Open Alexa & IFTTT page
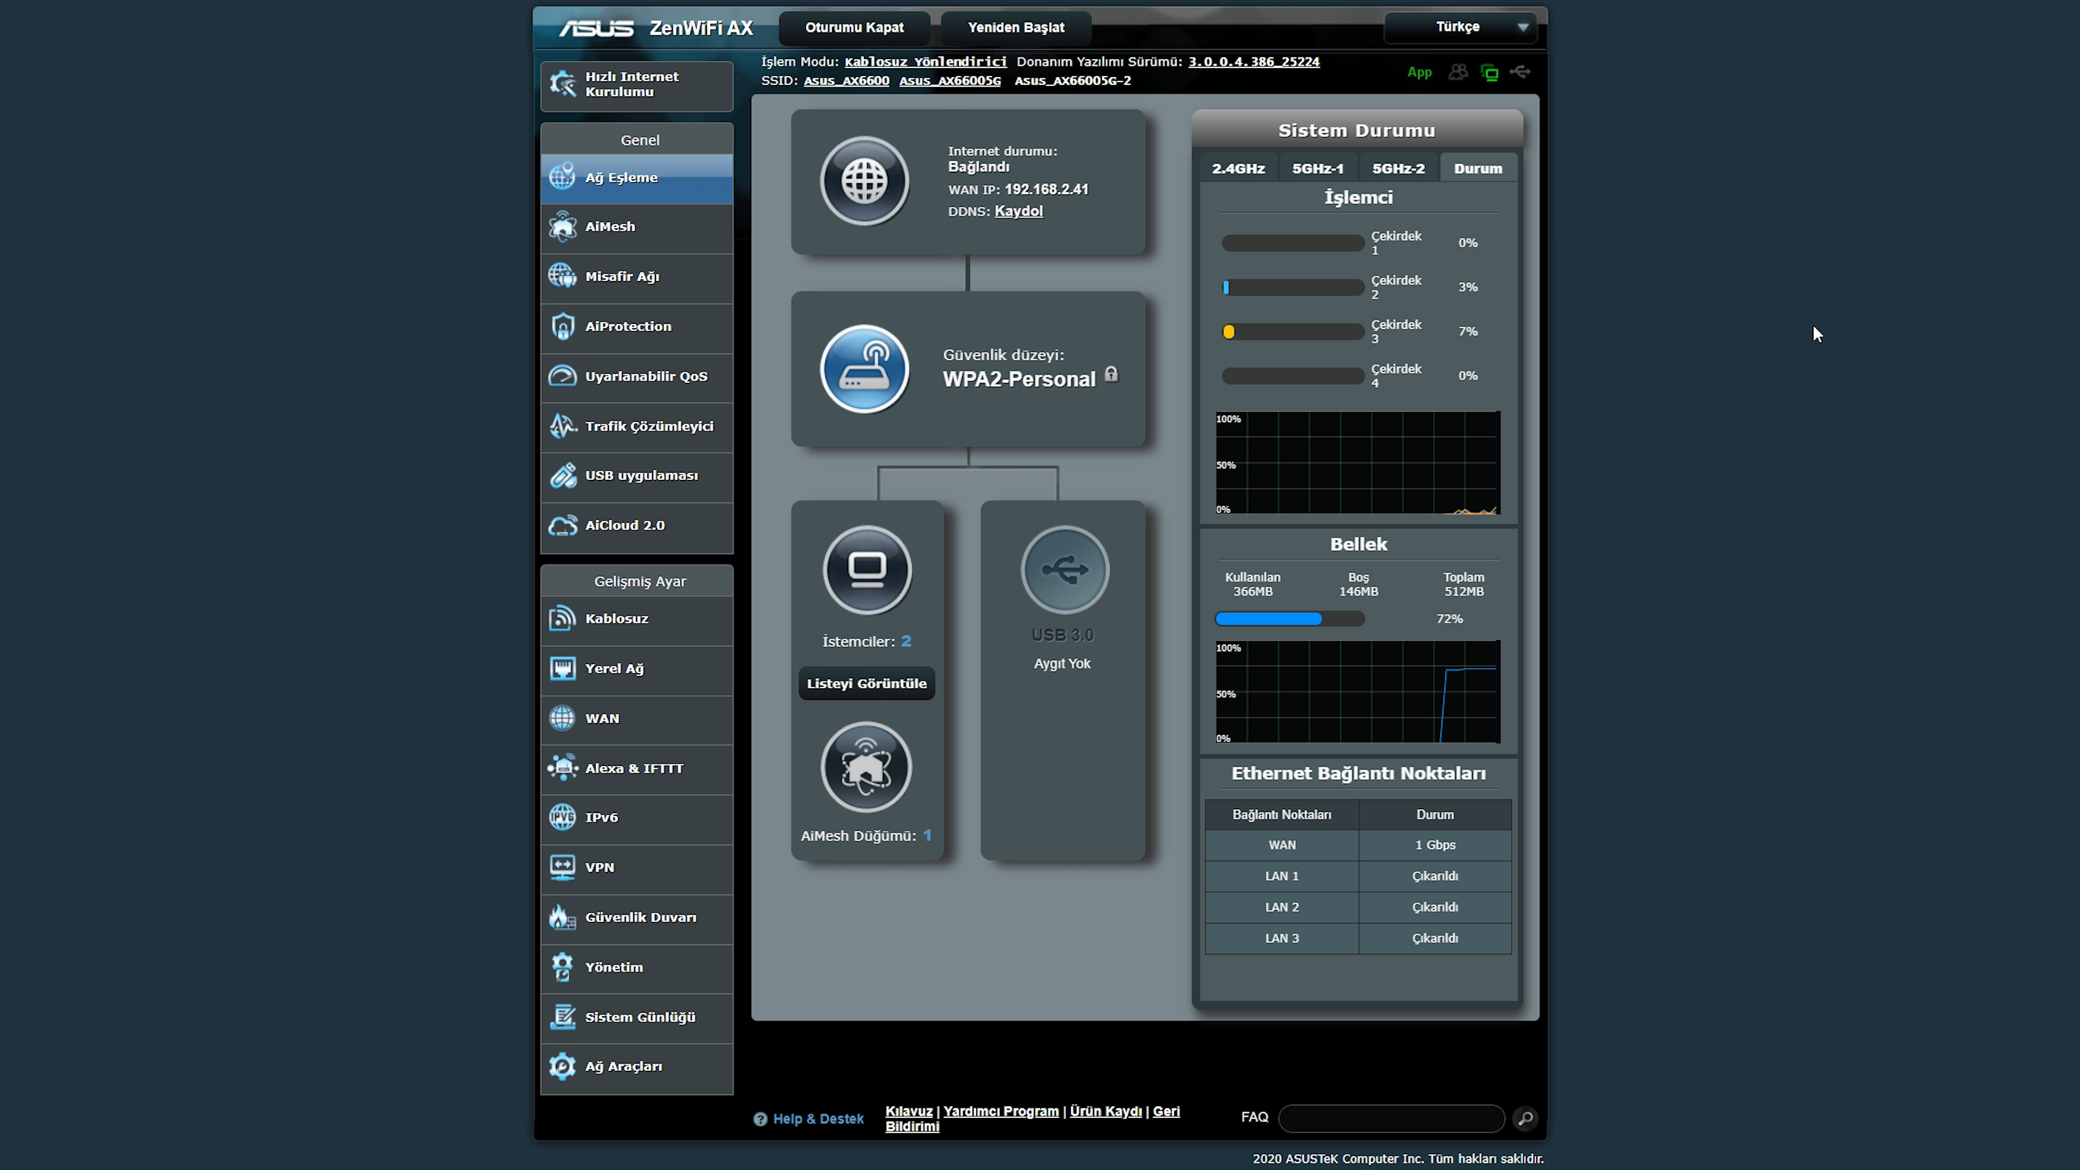Viewport: 2080px width, 1170px height. tap(636, 770)
